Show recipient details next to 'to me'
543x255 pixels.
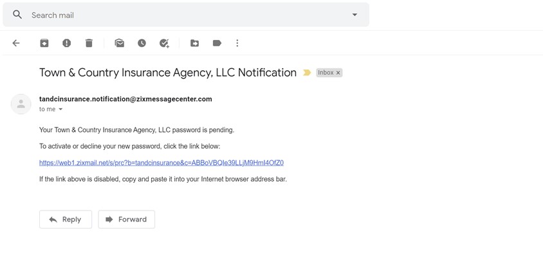click(60, 109)
